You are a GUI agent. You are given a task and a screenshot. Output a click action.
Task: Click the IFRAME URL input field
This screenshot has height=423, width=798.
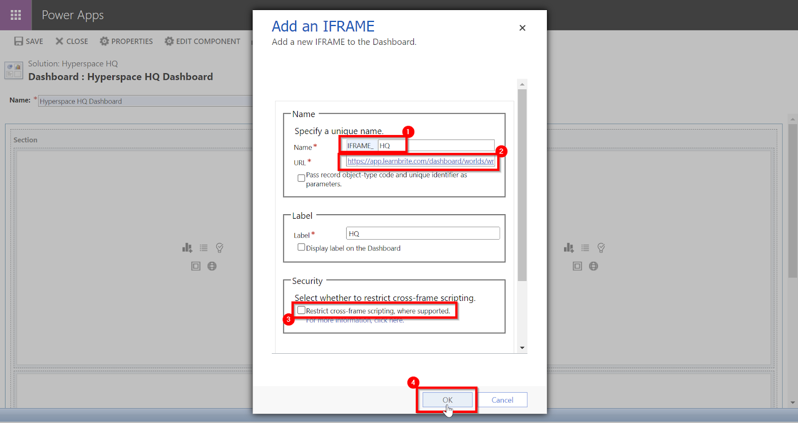pos(420,161)
